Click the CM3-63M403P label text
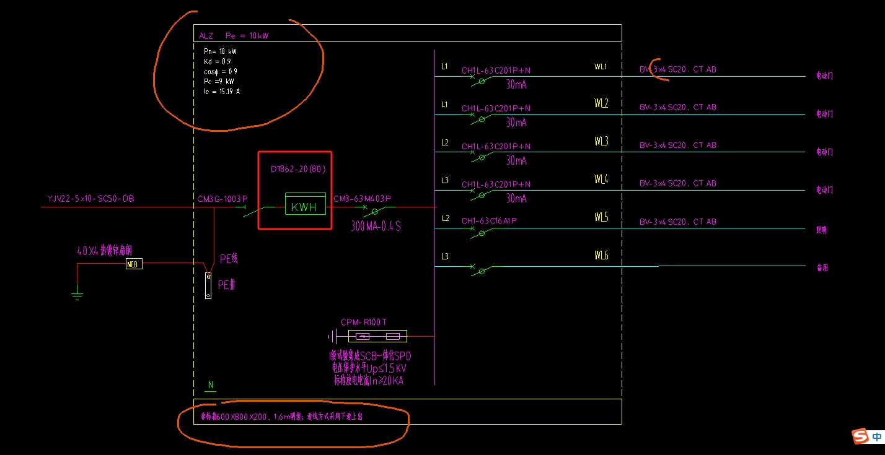Screen dimensions: 885x455 (x=363, y=199)
